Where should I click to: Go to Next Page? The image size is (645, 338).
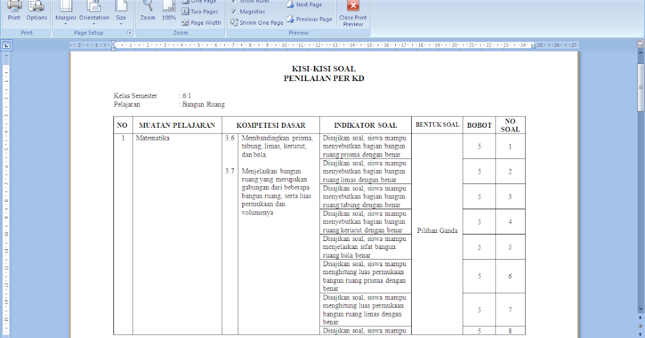coord(305,4)
